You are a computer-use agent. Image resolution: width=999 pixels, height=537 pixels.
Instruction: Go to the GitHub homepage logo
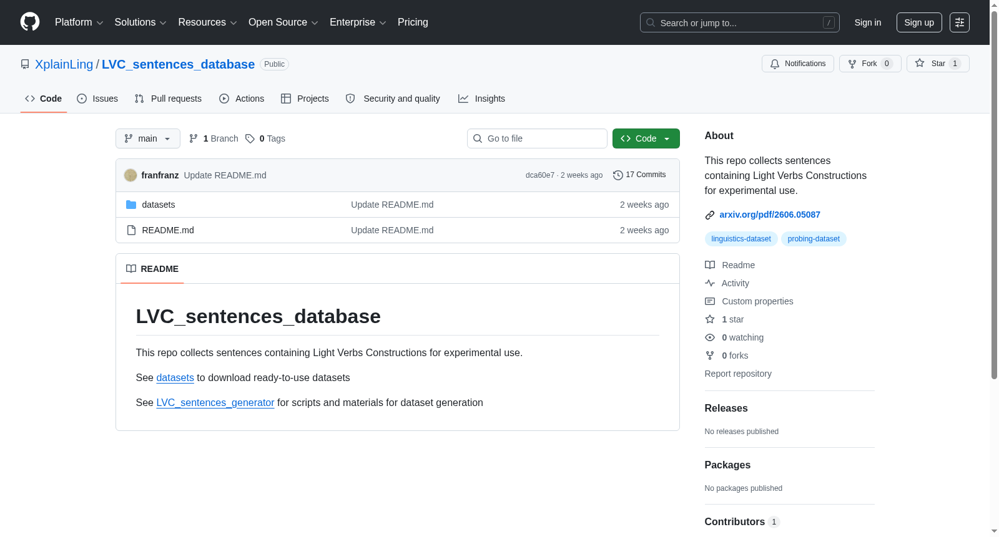click(30, 22)
